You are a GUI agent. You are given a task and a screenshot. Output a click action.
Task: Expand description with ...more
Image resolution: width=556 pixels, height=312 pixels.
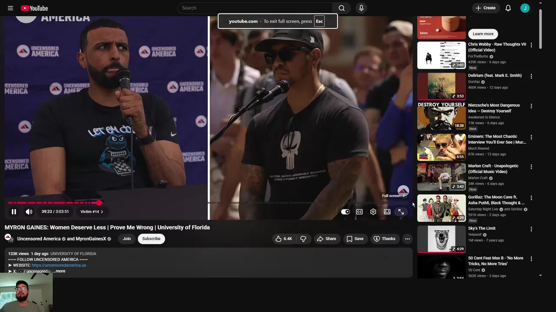click(x=59, y=271)
